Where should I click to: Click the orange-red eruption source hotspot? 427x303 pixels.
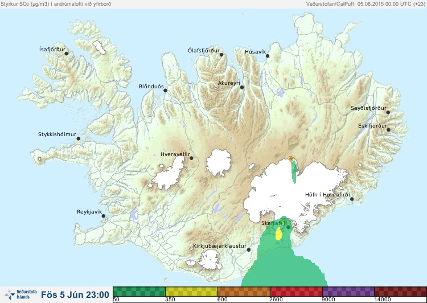(291, 159)
